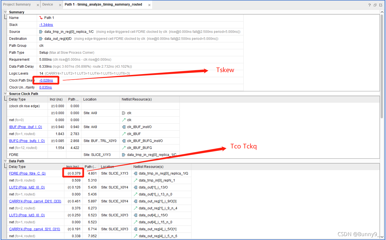Select the 4.801 path value cell
This screenshot has width=386, height=240.
coord(91,173)
